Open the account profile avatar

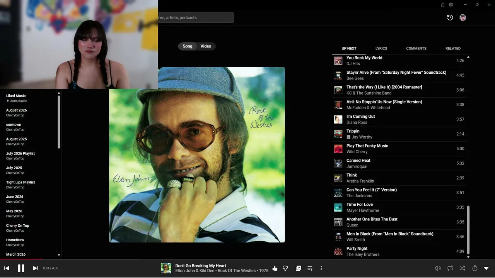point(463,17)
